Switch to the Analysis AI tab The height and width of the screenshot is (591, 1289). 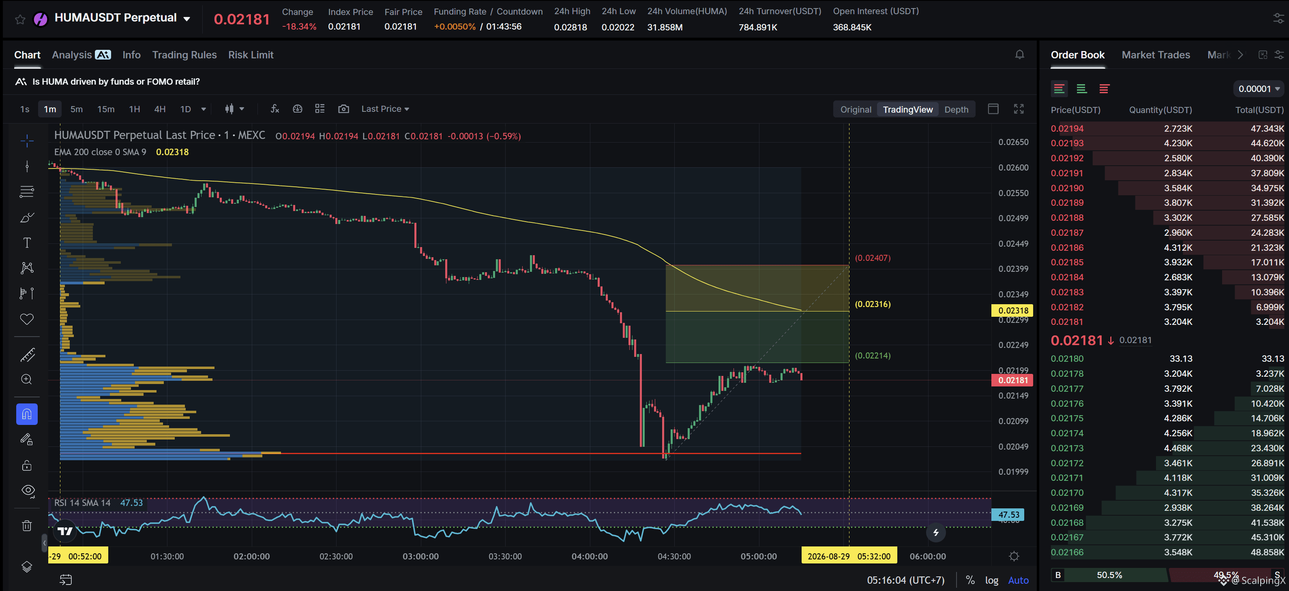pos(81,55)
